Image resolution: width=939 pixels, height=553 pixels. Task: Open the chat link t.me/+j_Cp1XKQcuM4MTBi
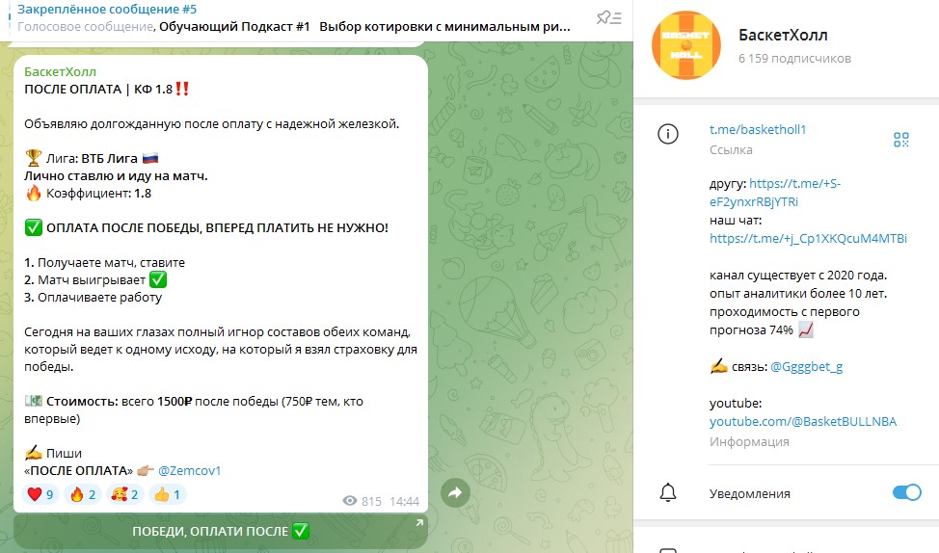point(808,238)
